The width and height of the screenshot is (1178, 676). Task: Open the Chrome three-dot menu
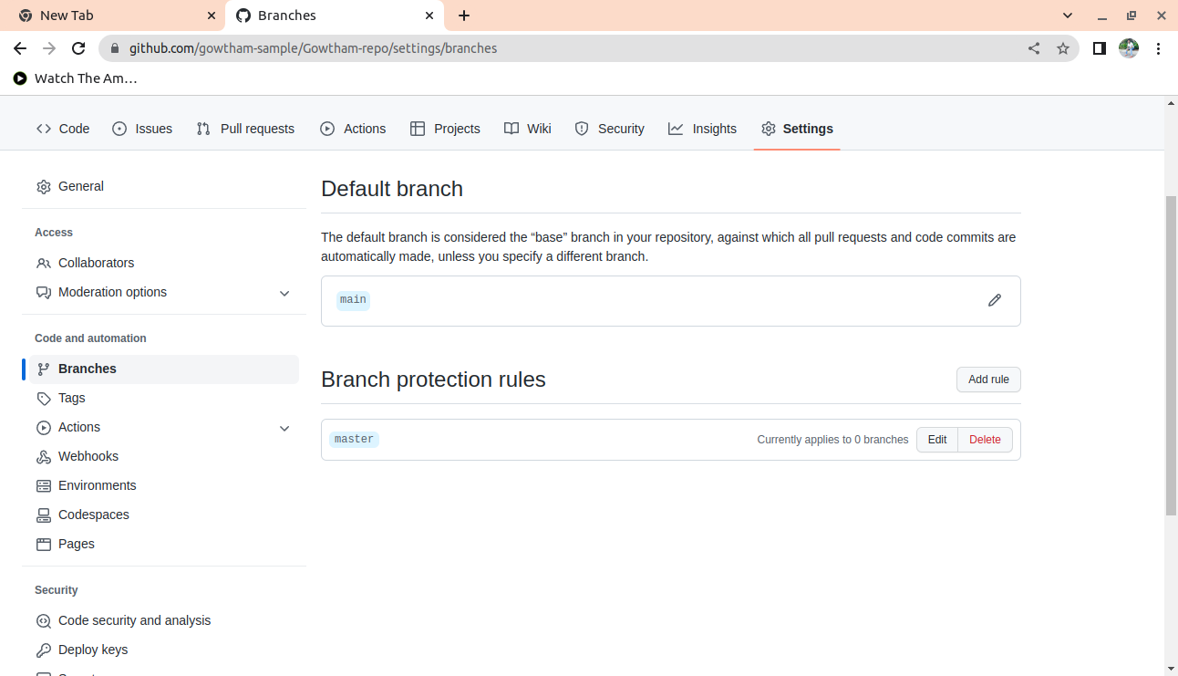tap(1158, 48)
